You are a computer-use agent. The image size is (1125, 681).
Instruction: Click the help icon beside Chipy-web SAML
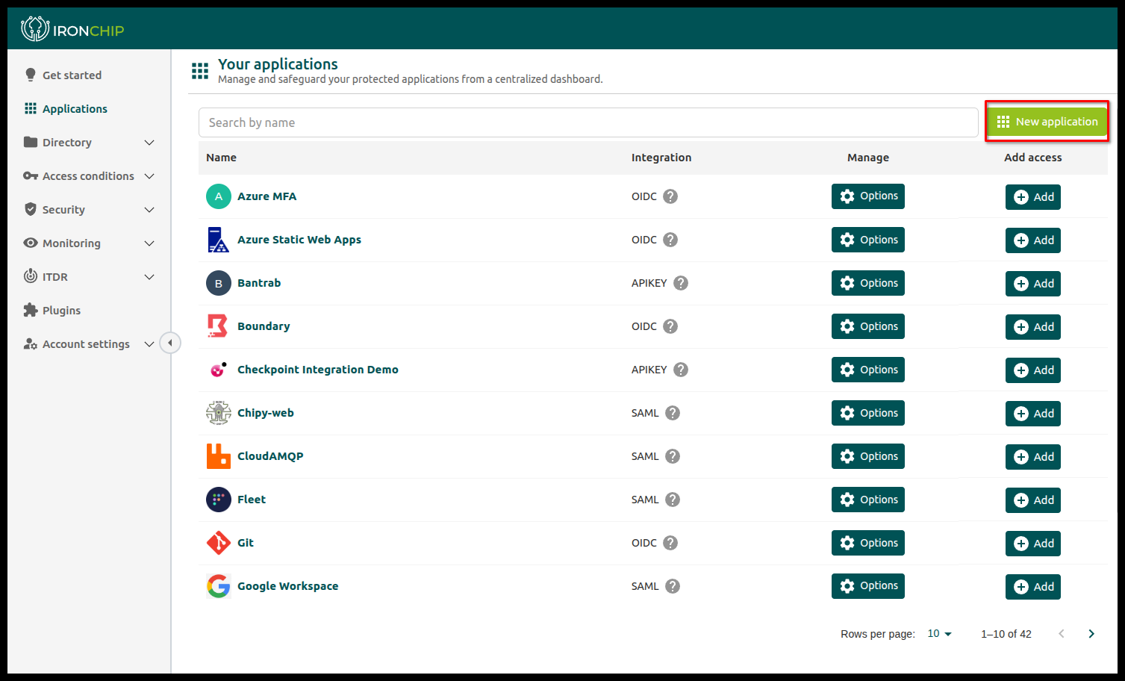click(672, 413)
